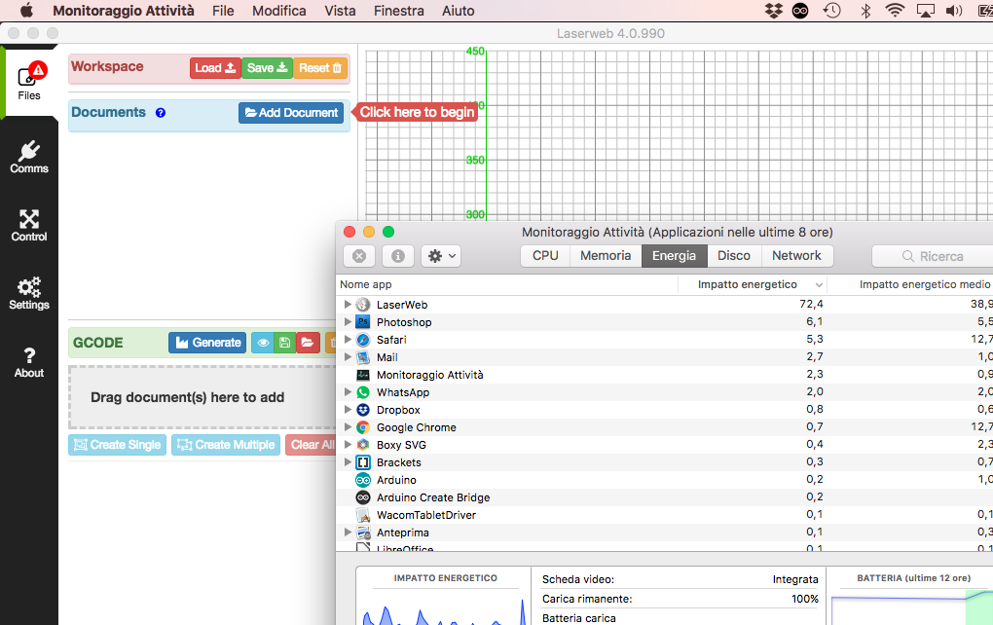Open the About section in Laserweb
This screenshot has width=993, height=625.
point(29,362)
